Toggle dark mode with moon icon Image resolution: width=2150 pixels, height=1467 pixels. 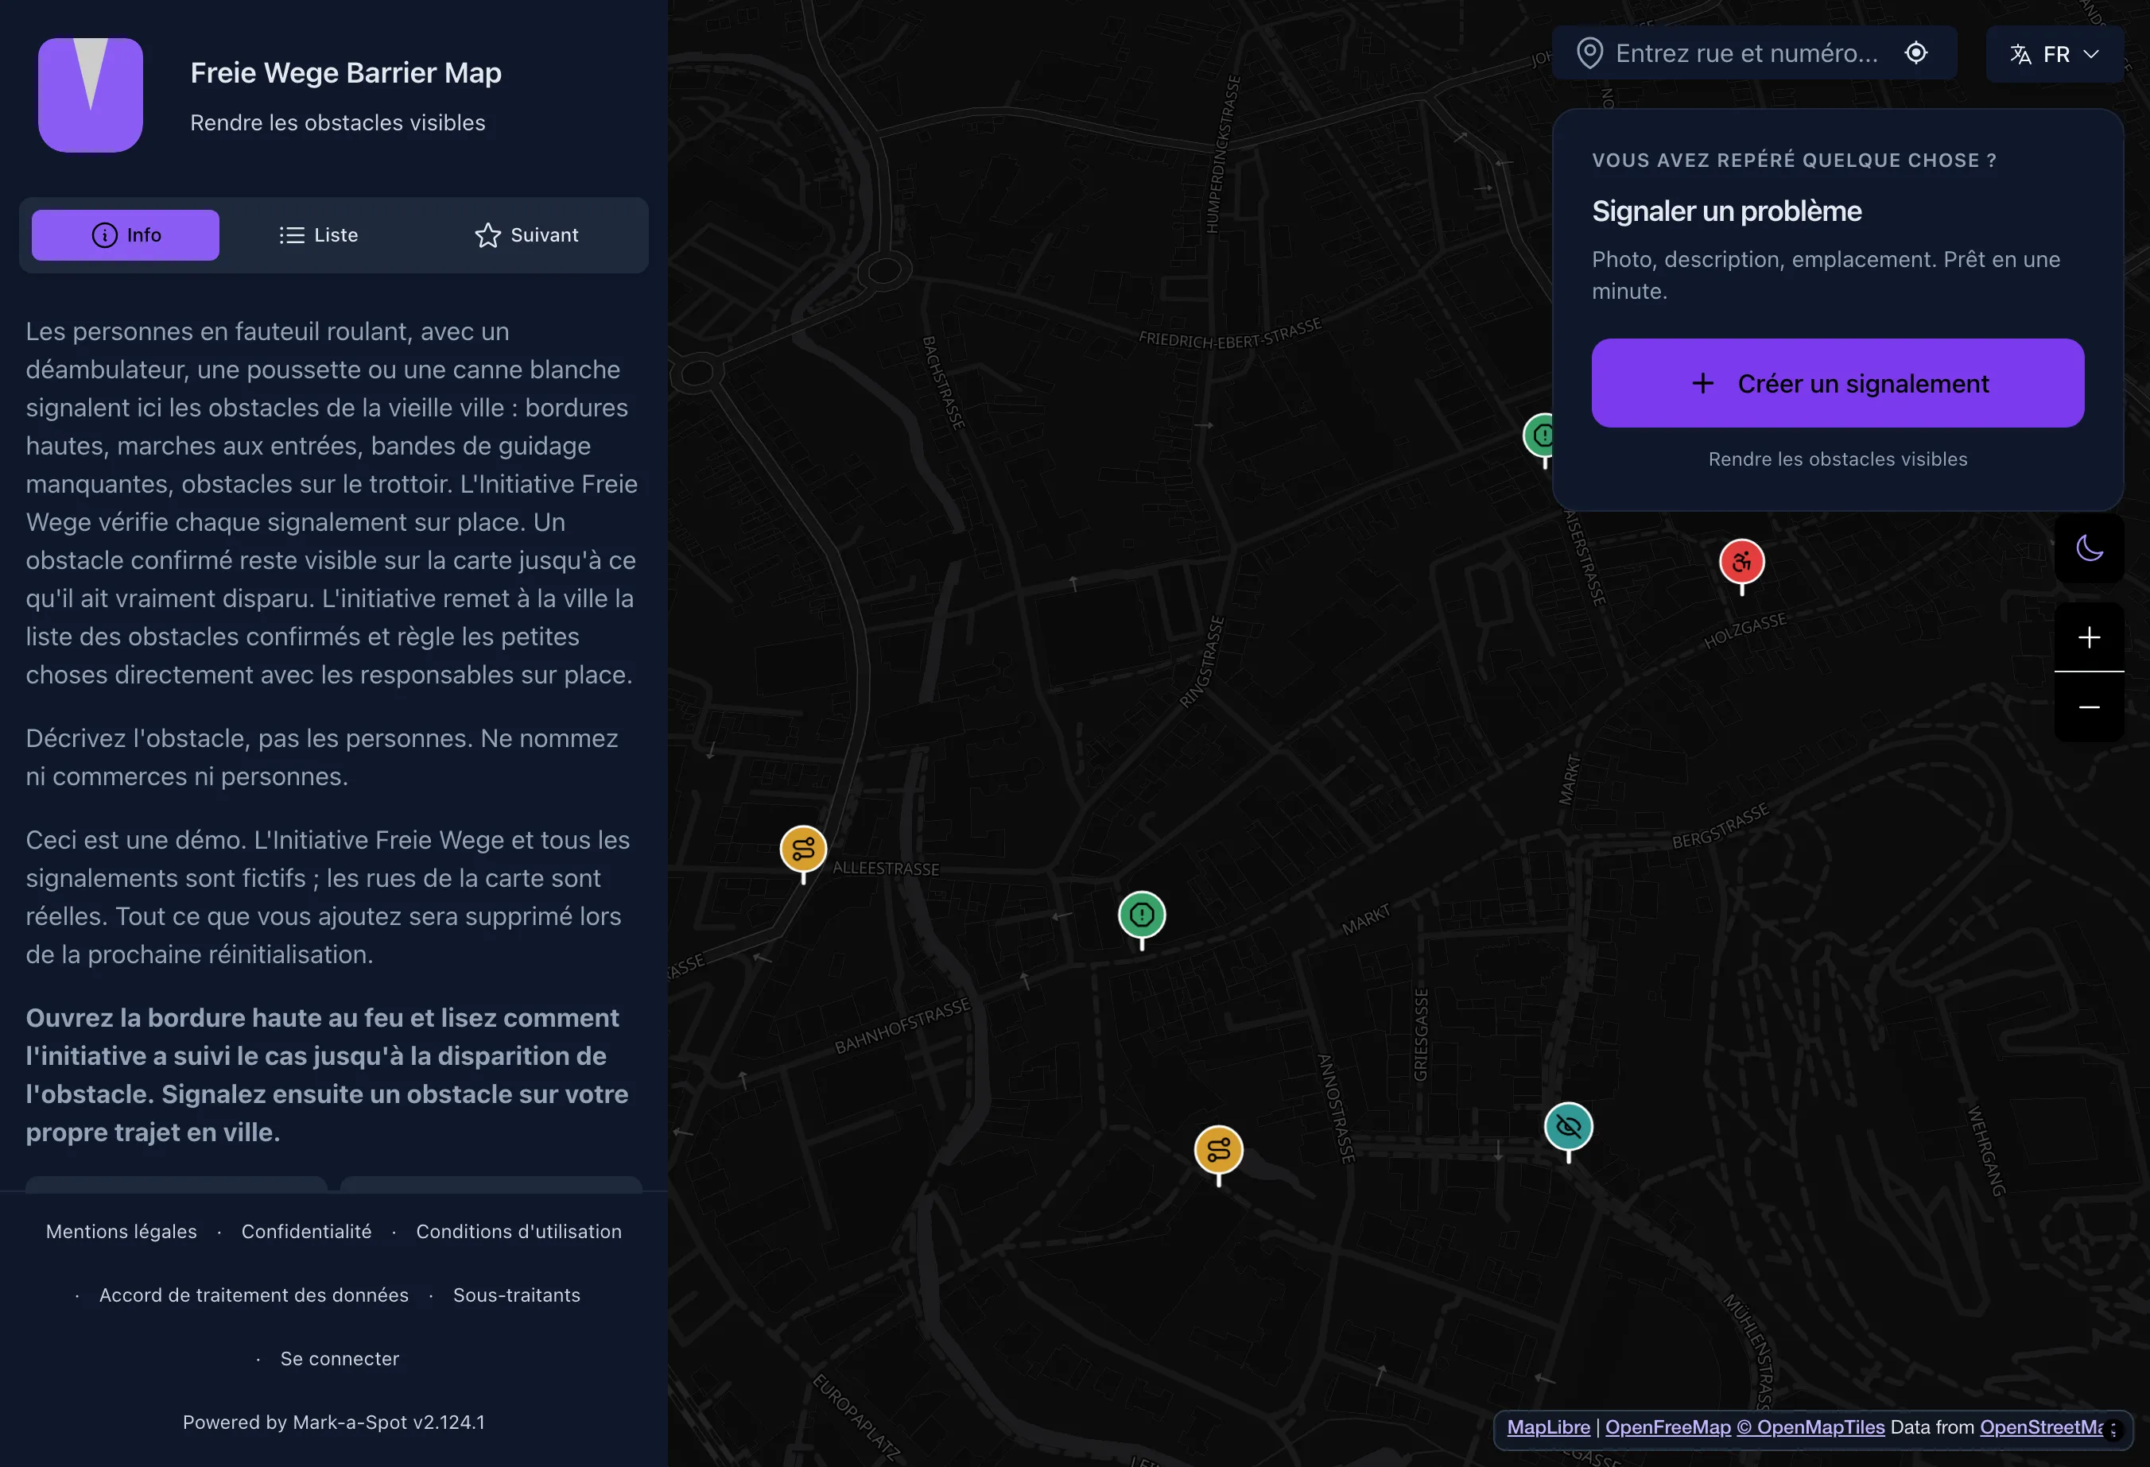point(2089,548)
